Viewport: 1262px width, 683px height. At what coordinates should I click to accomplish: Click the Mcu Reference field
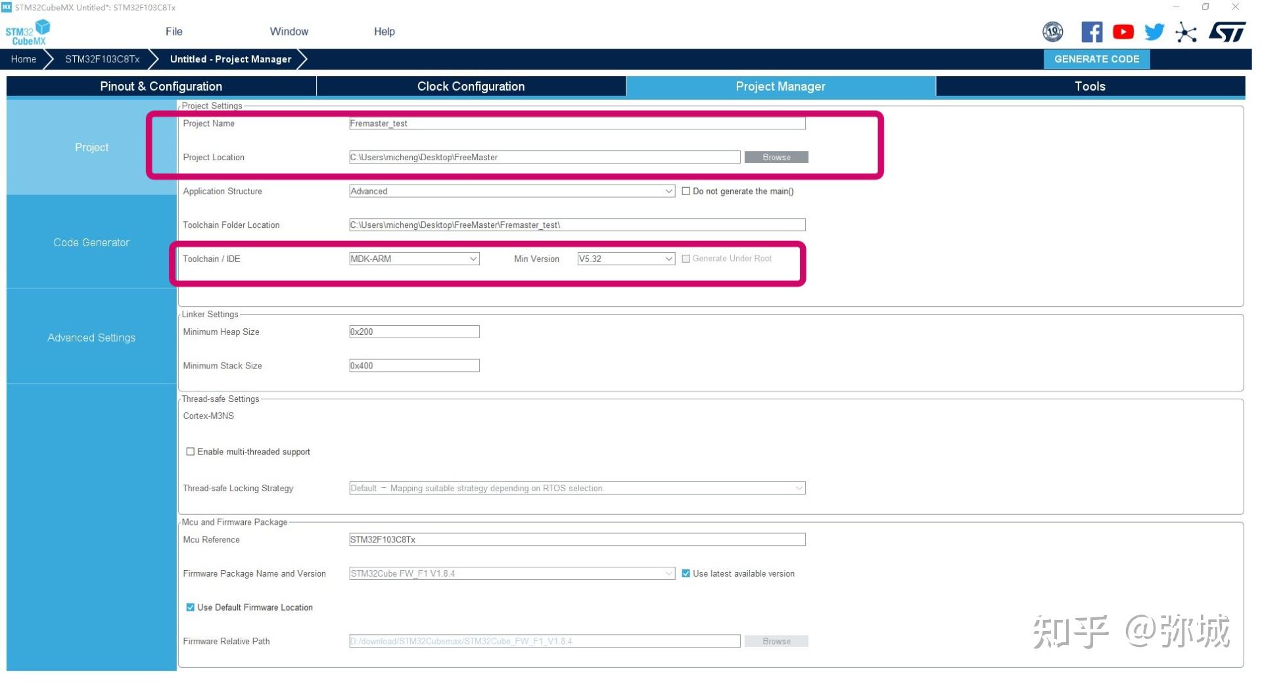coord(577,539)
